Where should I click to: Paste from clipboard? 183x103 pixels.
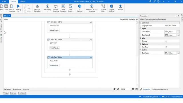tap(27, 11)
